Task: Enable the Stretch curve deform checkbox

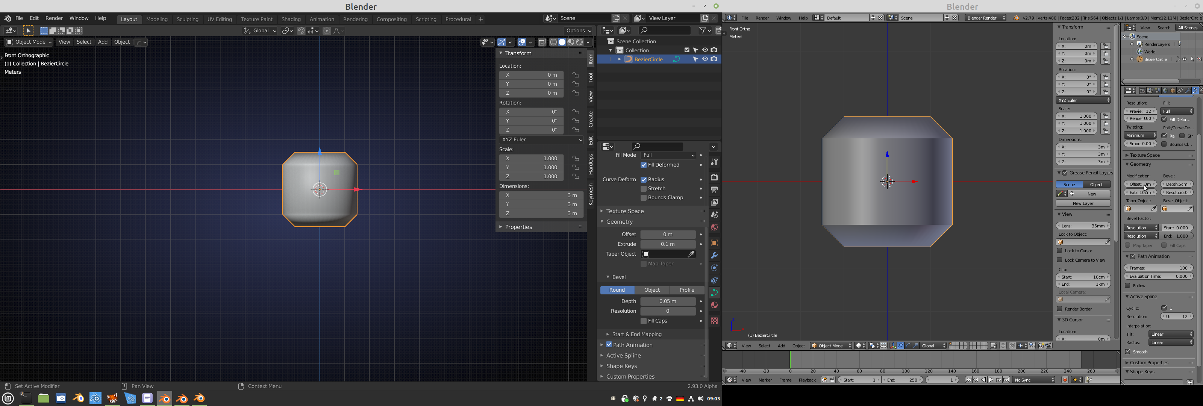Action: coord(644,189)
